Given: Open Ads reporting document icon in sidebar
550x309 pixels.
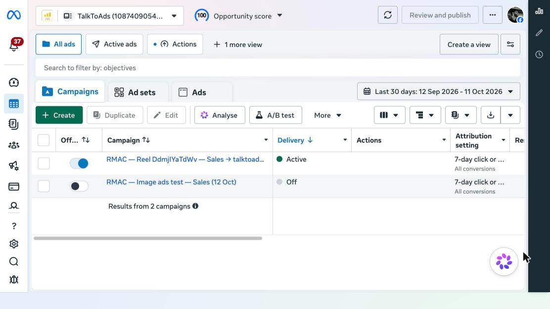Looking at the screenshot, I should click(x=14, y=124).
